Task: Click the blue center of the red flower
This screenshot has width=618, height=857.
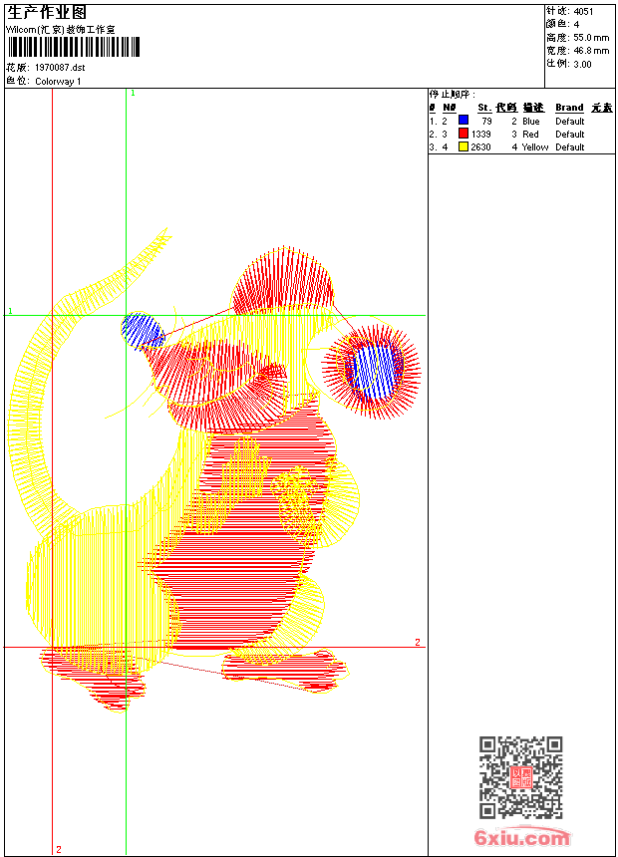Action: pyautogui.click(x=374, y=369)
